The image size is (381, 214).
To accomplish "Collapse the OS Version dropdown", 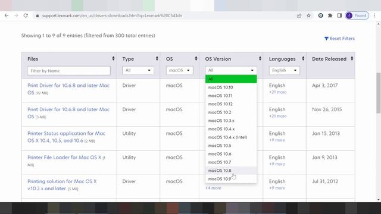I will click(231, 70).
